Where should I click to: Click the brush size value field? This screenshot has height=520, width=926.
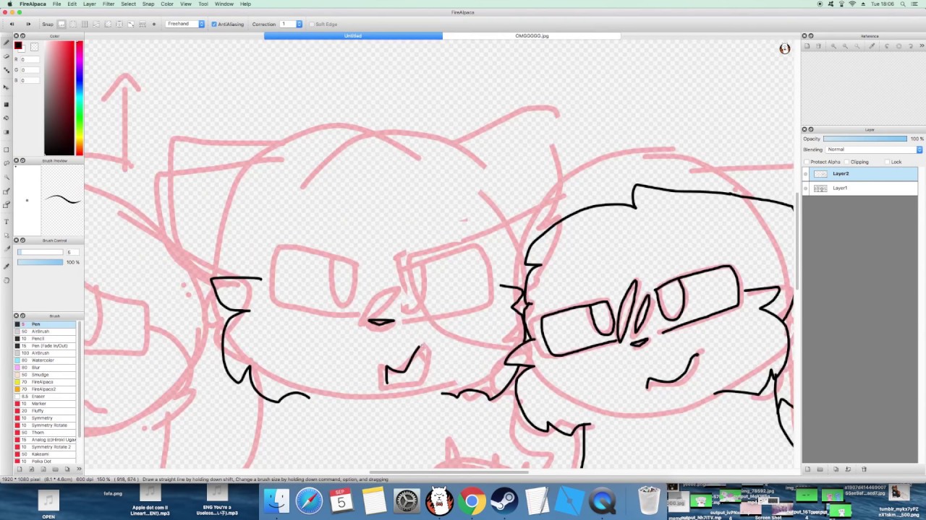72,252
